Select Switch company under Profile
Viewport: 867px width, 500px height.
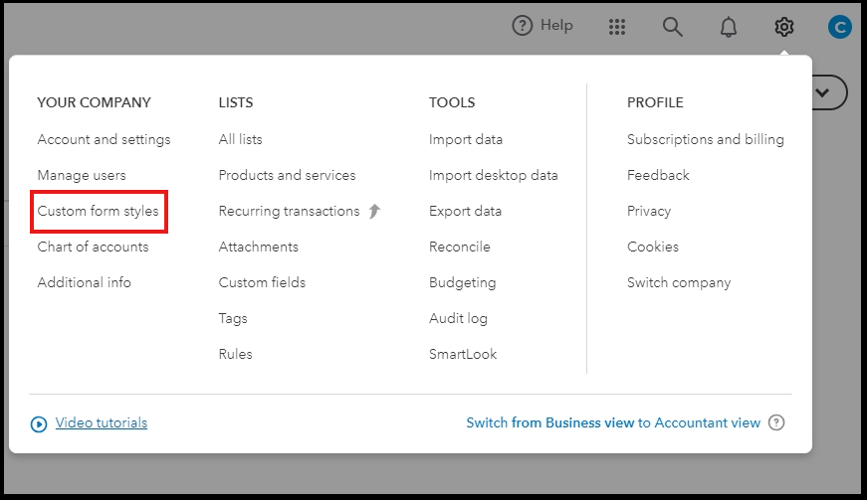coord(678,282)
